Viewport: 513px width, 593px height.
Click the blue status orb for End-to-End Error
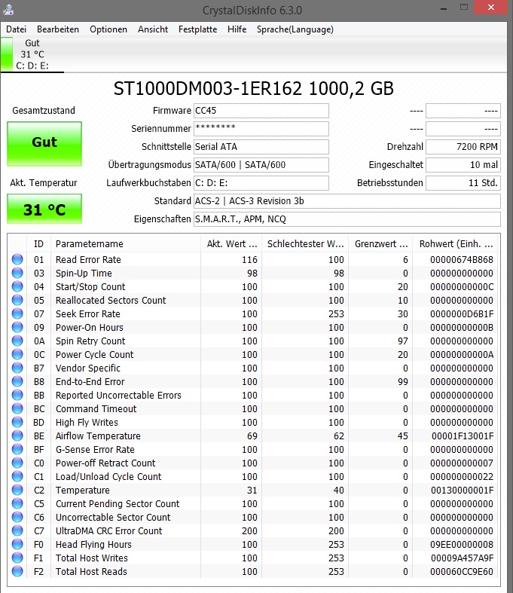coord(17,381)
